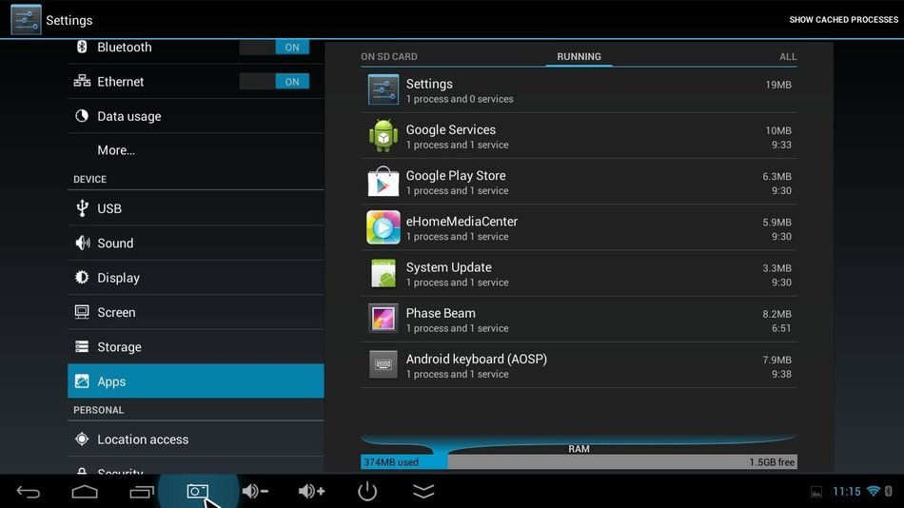Open the Location access entry
This screenshot has height=508, width=904.
(195, 439)
